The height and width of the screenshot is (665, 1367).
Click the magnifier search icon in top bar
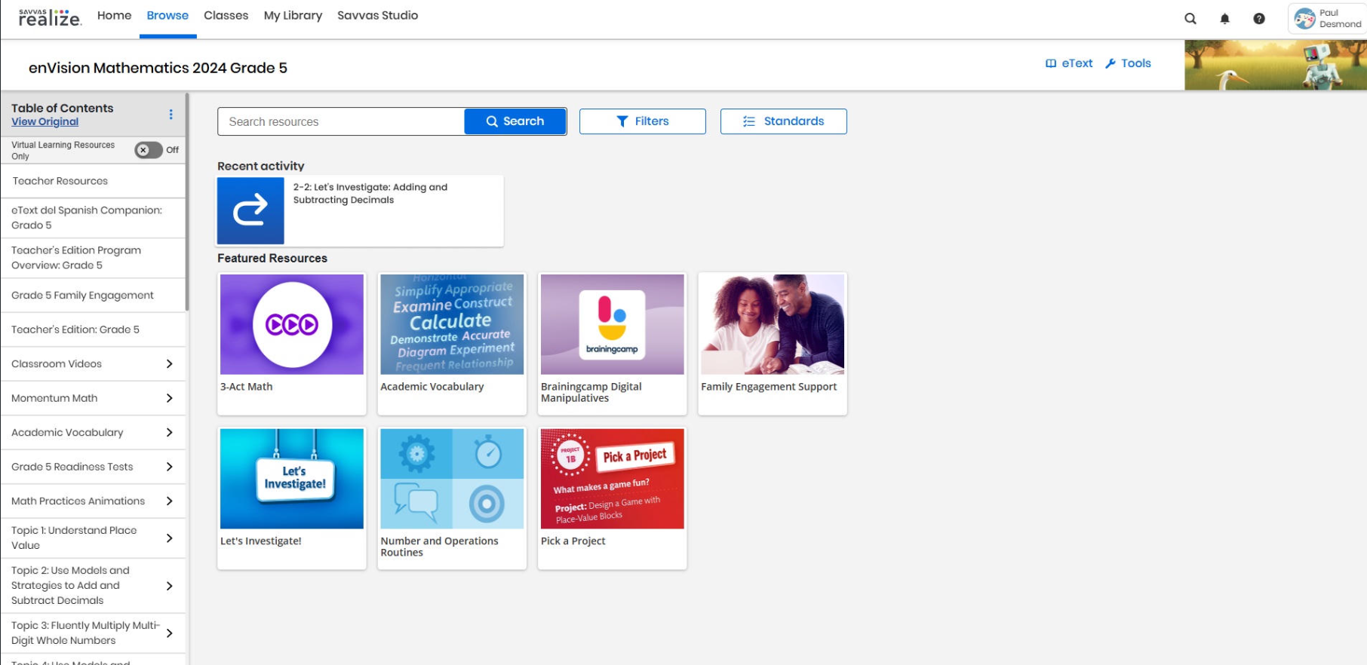coord(1190,19)
